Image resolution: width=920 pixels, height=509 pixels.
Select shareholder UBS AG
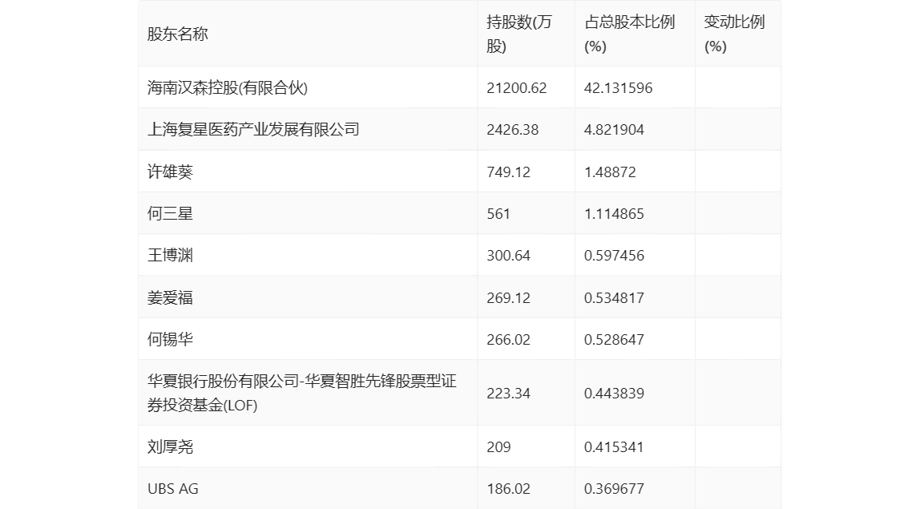pyautogui.click(x=172, y=488)
